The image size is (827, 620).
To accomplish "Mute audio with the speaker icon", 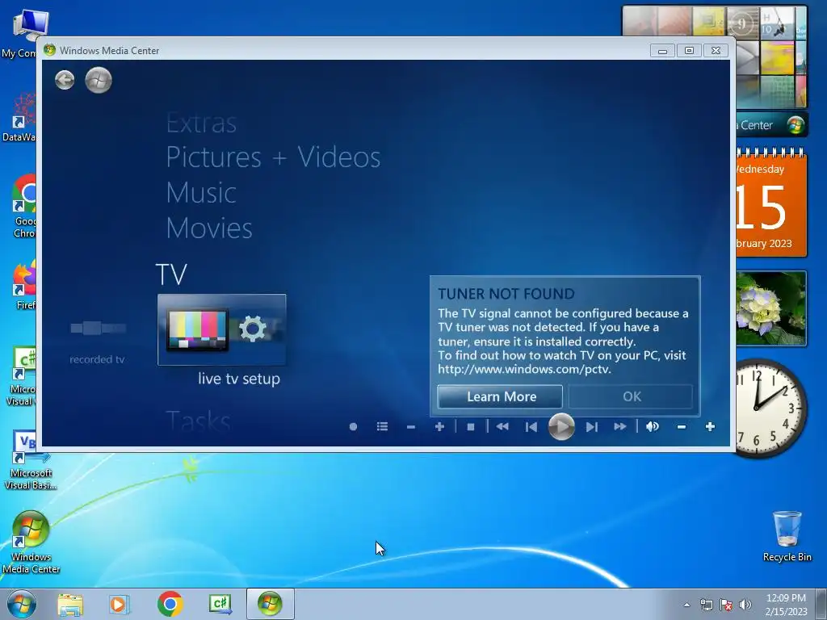I will 653,426.
